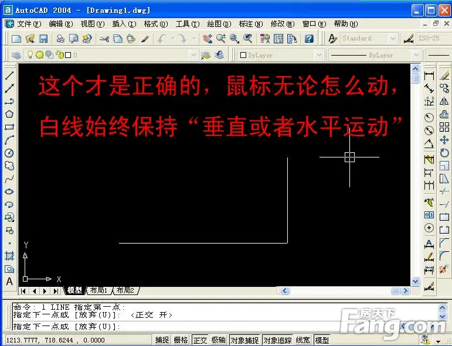Switch to the 布局1 tab
This screenshot has height=346, width=452.
click(x=98, y=290)
